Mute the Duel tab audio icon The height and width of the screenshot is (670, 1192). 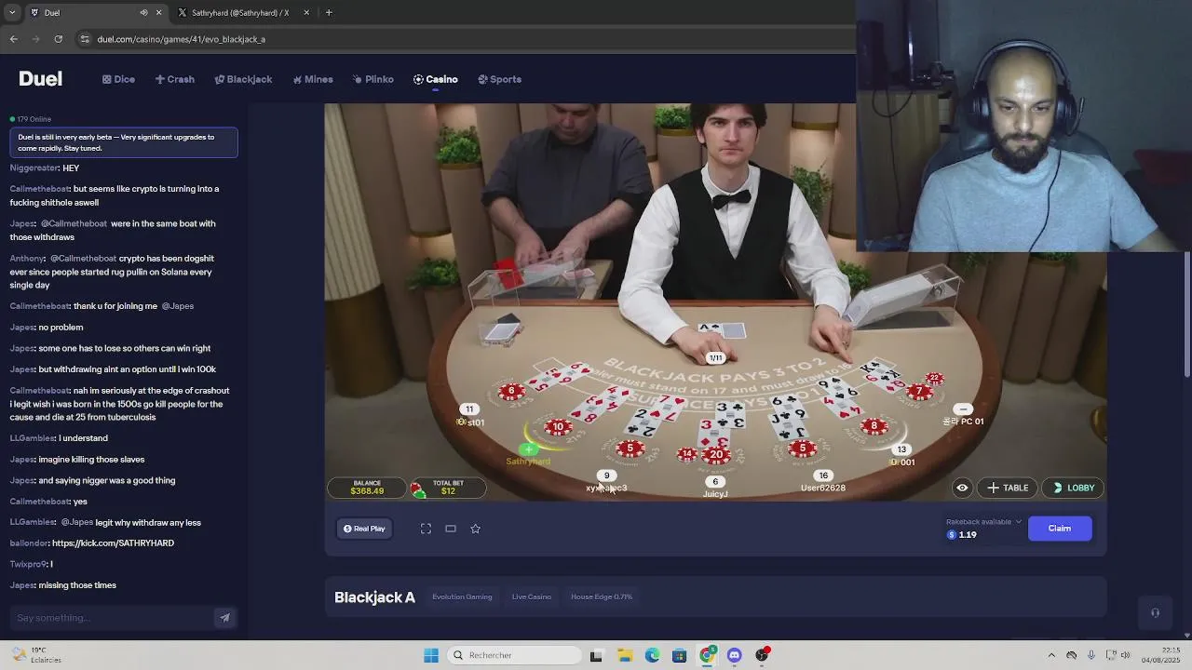pyautogui.click(x=143, y=13)
